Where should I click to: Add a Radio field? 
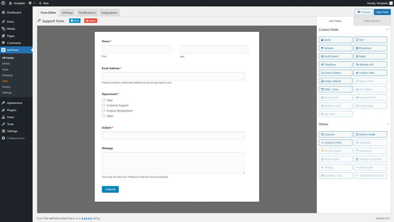(370, 56)
